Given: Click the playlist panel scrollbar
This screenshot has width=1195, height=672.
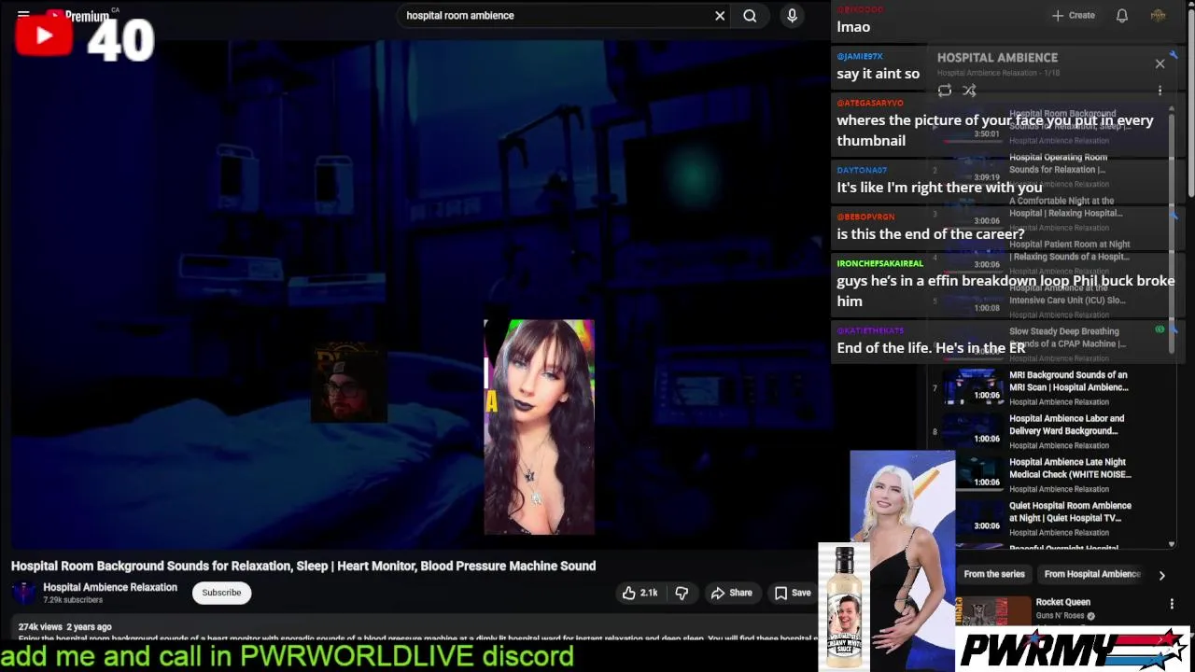Looking at the screenshot, I should pos(1173,233).
